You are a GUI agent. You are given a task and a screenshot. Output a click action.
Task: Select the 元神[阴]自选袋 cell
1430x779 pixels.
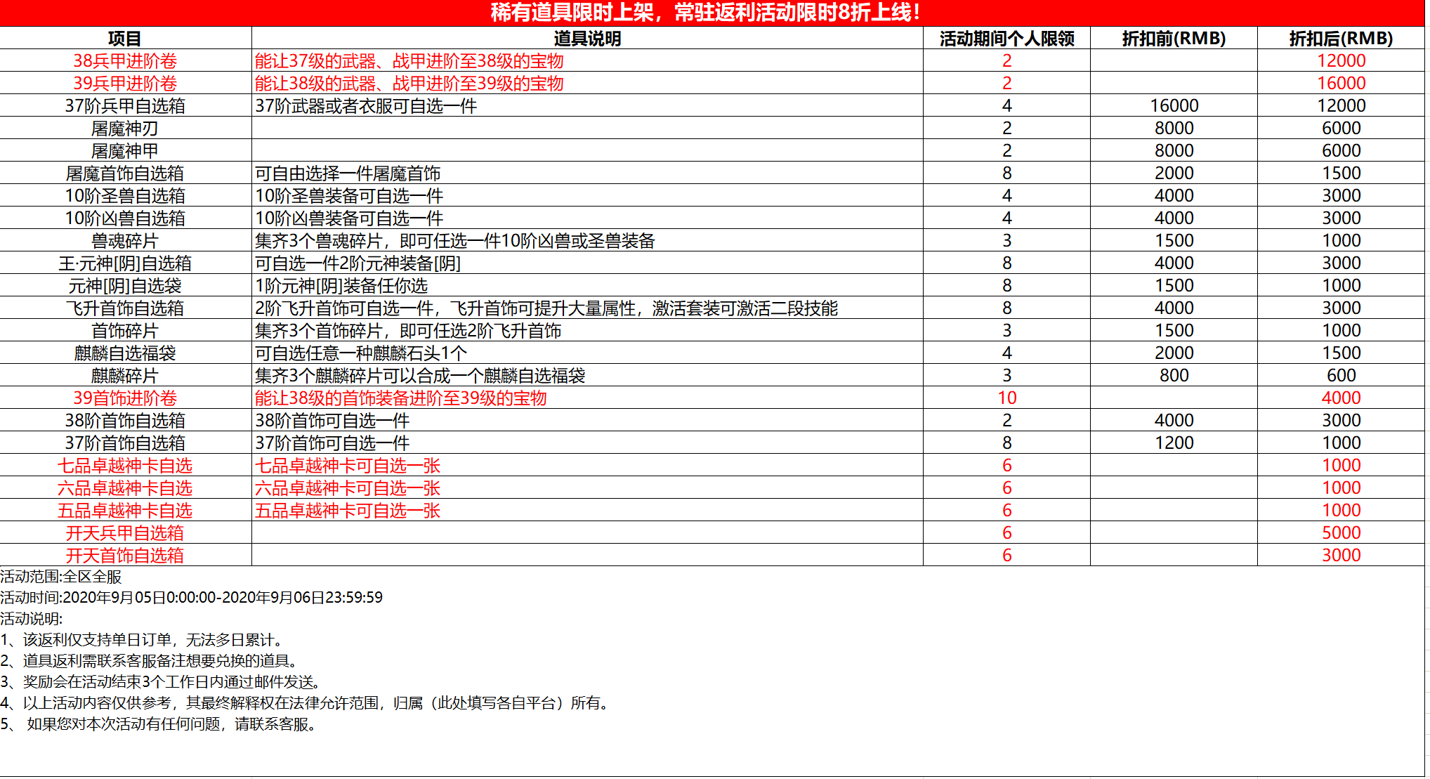(125, 285)
